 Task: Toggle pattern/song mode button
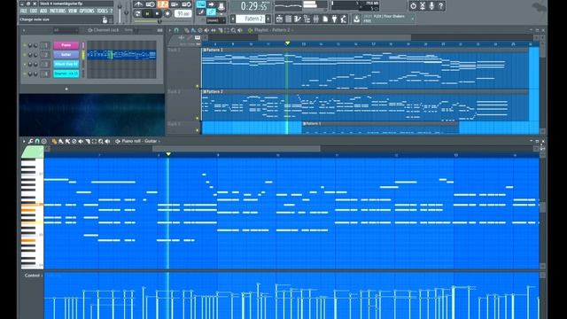click(137, 14)
